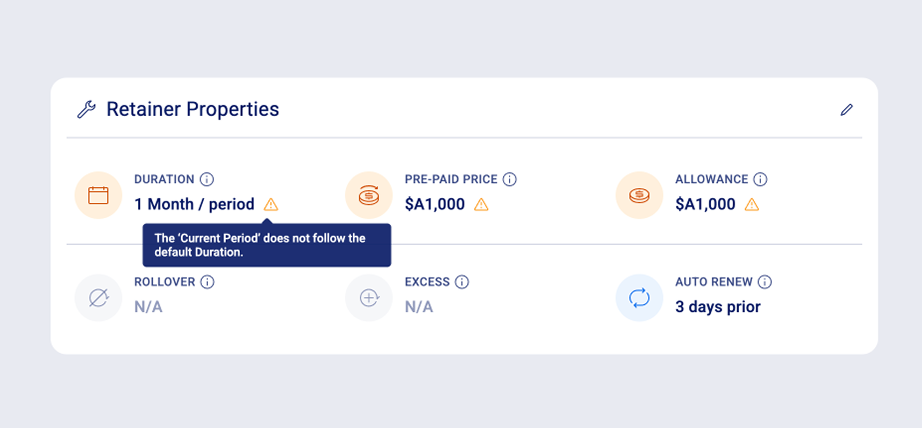Click the Pre-Paid Price coin icon
The height and width of the screenshot is (428, 922).
point(369,195)
